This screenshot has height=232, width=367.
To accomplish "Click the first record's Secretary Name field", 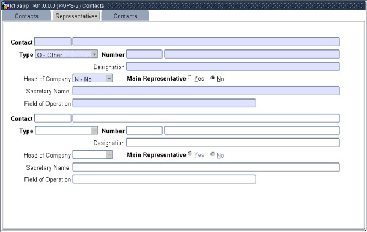I will (206, 90).
